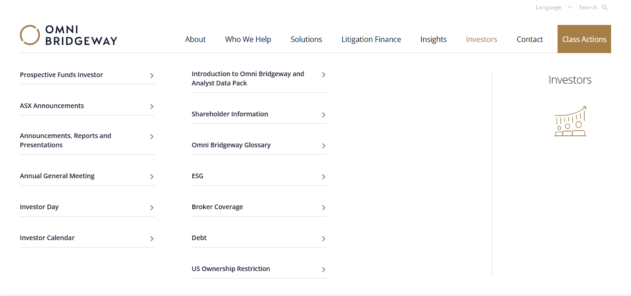The image size is (631, 296).
Task: Open the ESG link
Action: coord(197,176)
